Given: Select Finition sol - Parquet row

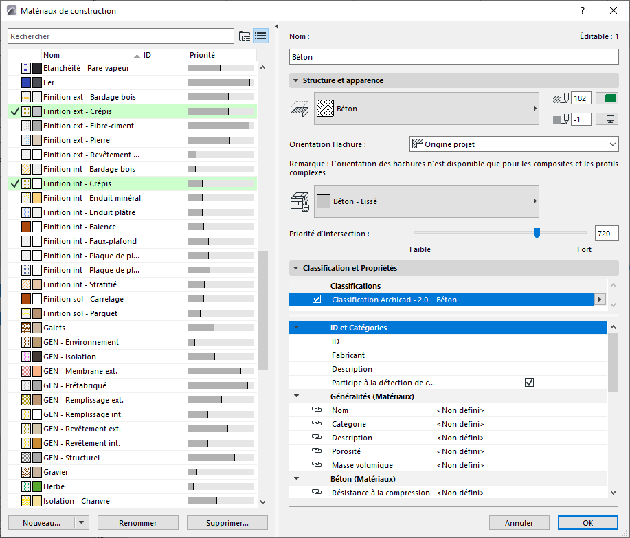Looking at the screenshot, I should (132, 313).
